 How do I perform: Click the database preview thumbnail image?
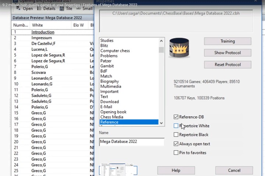(x=118, y=170)
